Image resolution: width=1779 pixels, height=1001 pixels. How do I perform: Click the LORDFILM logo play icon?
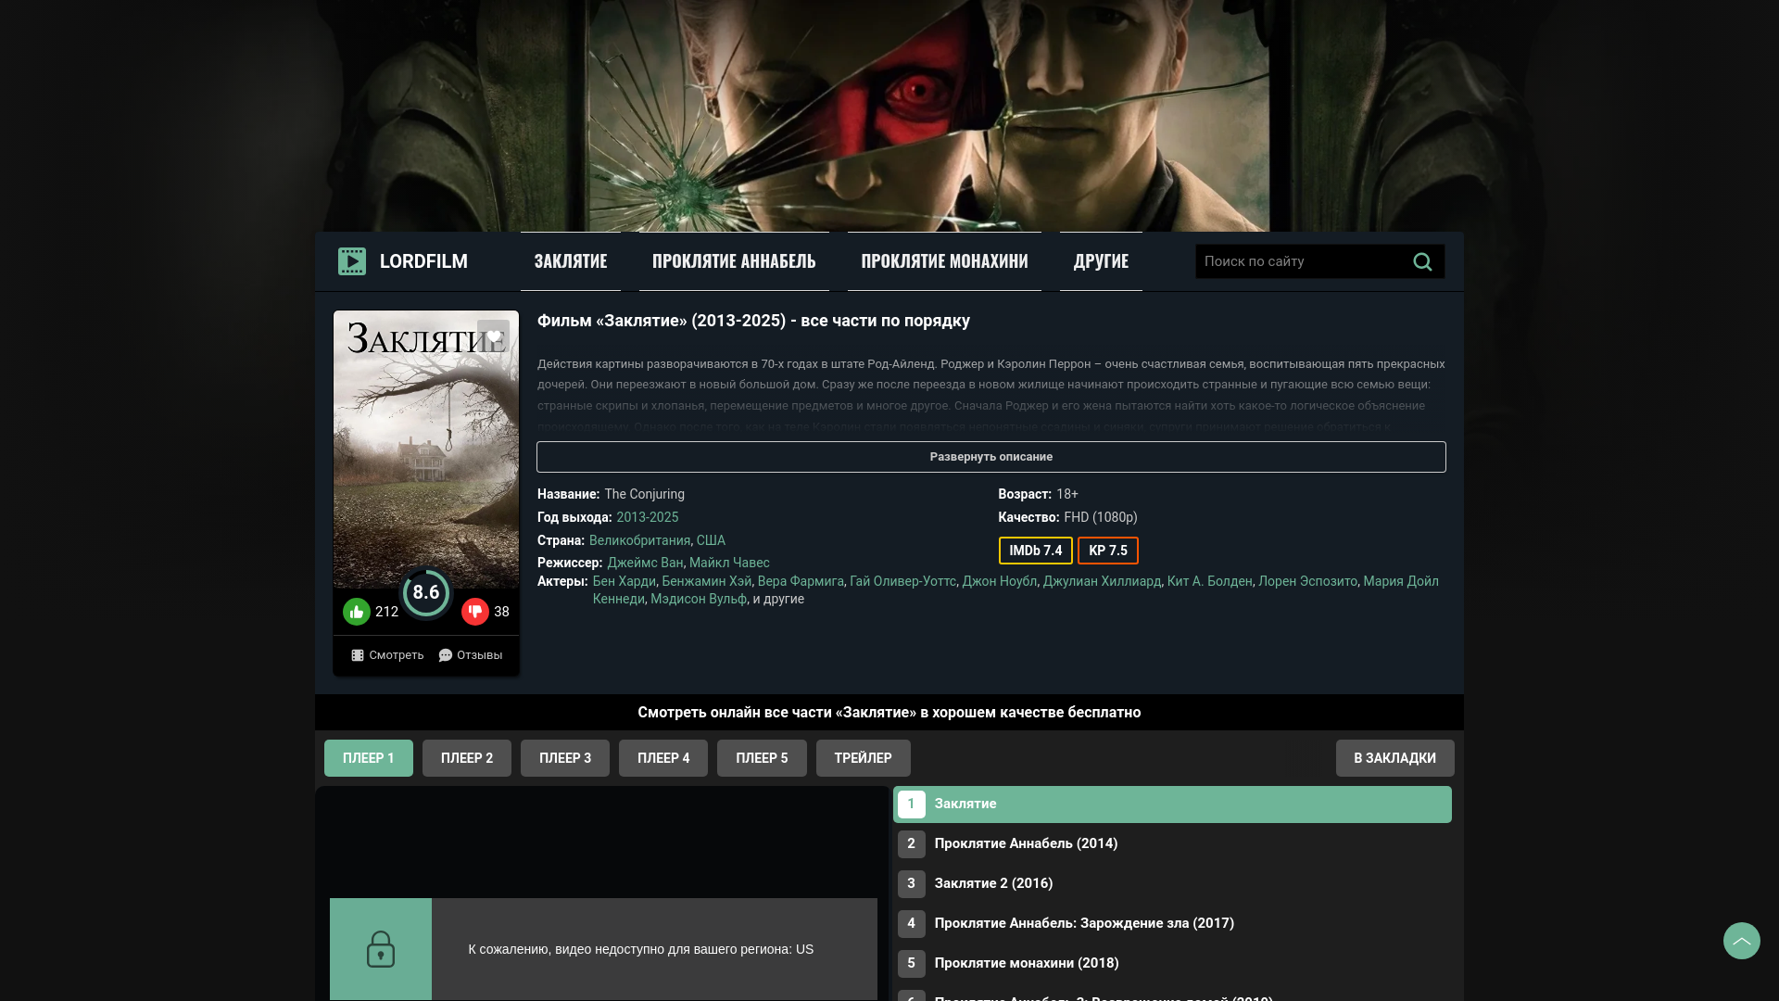tap(352, 261)
